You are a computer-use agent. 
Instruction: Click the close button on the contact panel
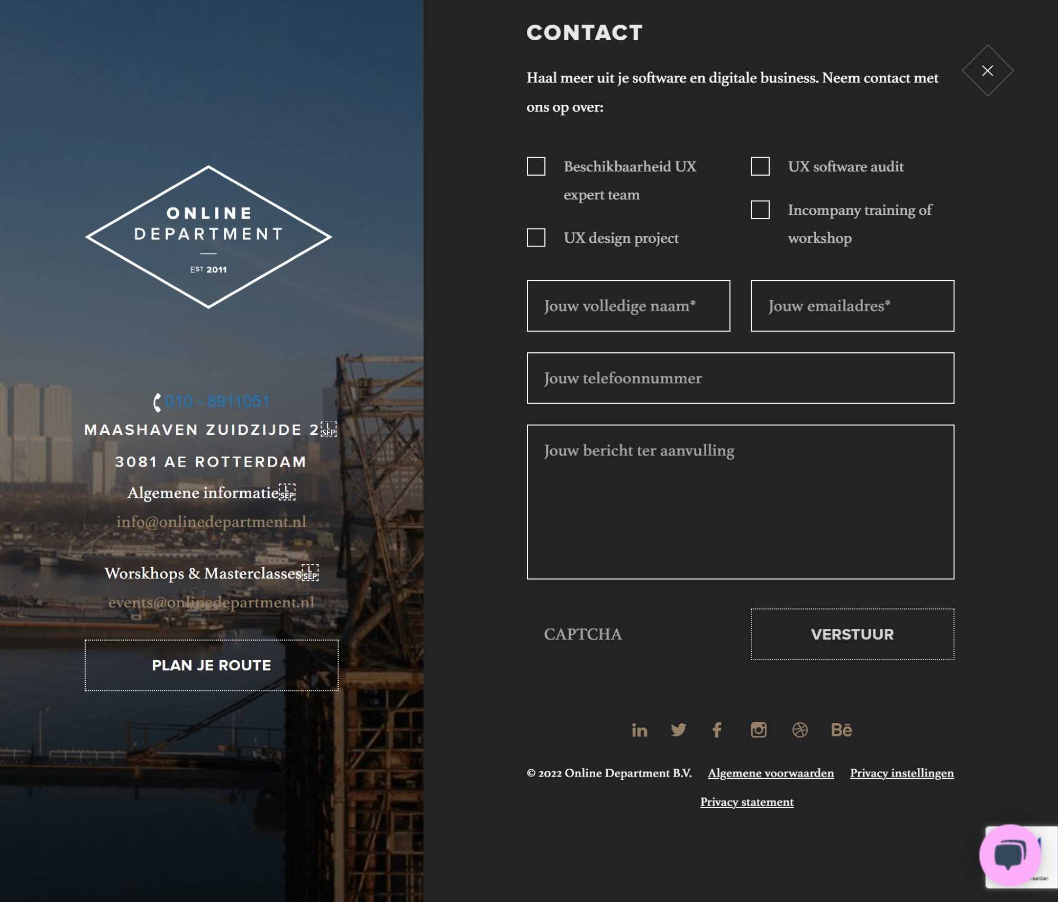pyautogui.click(x=987, y=70)
